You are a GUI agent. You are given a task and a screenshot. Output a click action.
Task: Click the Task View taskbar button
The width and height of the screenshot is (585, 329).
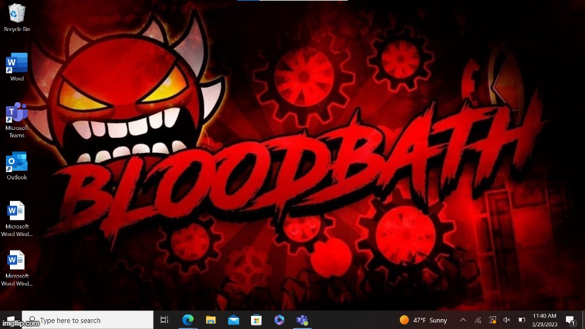165,320
